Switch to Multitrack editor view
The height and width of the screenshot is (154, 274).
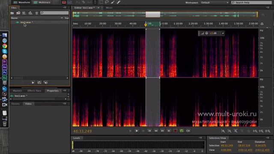point(42,2)
